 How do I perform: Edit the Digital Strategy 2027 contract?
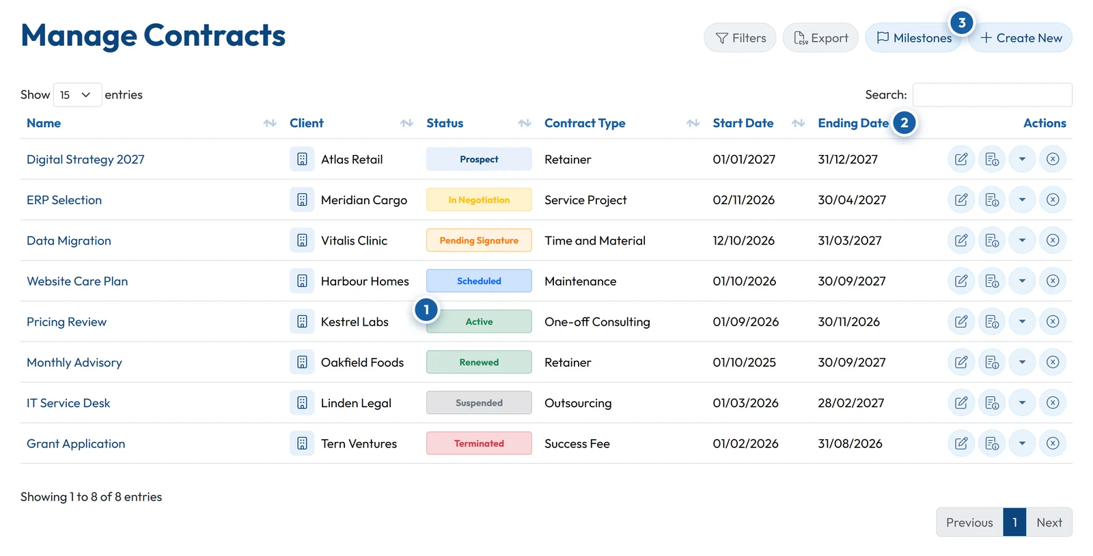(960, 159)
